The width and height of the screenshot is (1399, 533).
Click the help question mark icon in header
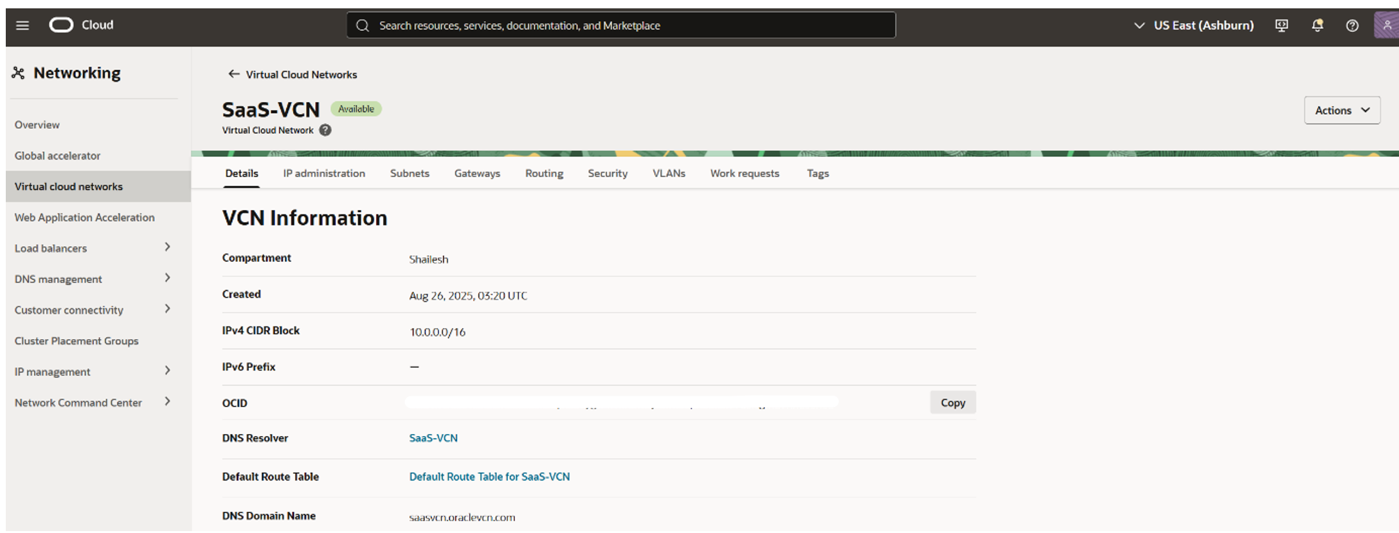(x=1352, y=26)
